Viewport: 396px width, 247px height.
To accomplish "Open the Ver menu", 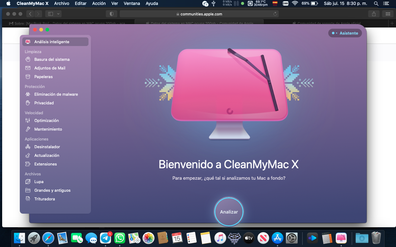I will coord(115,3).
